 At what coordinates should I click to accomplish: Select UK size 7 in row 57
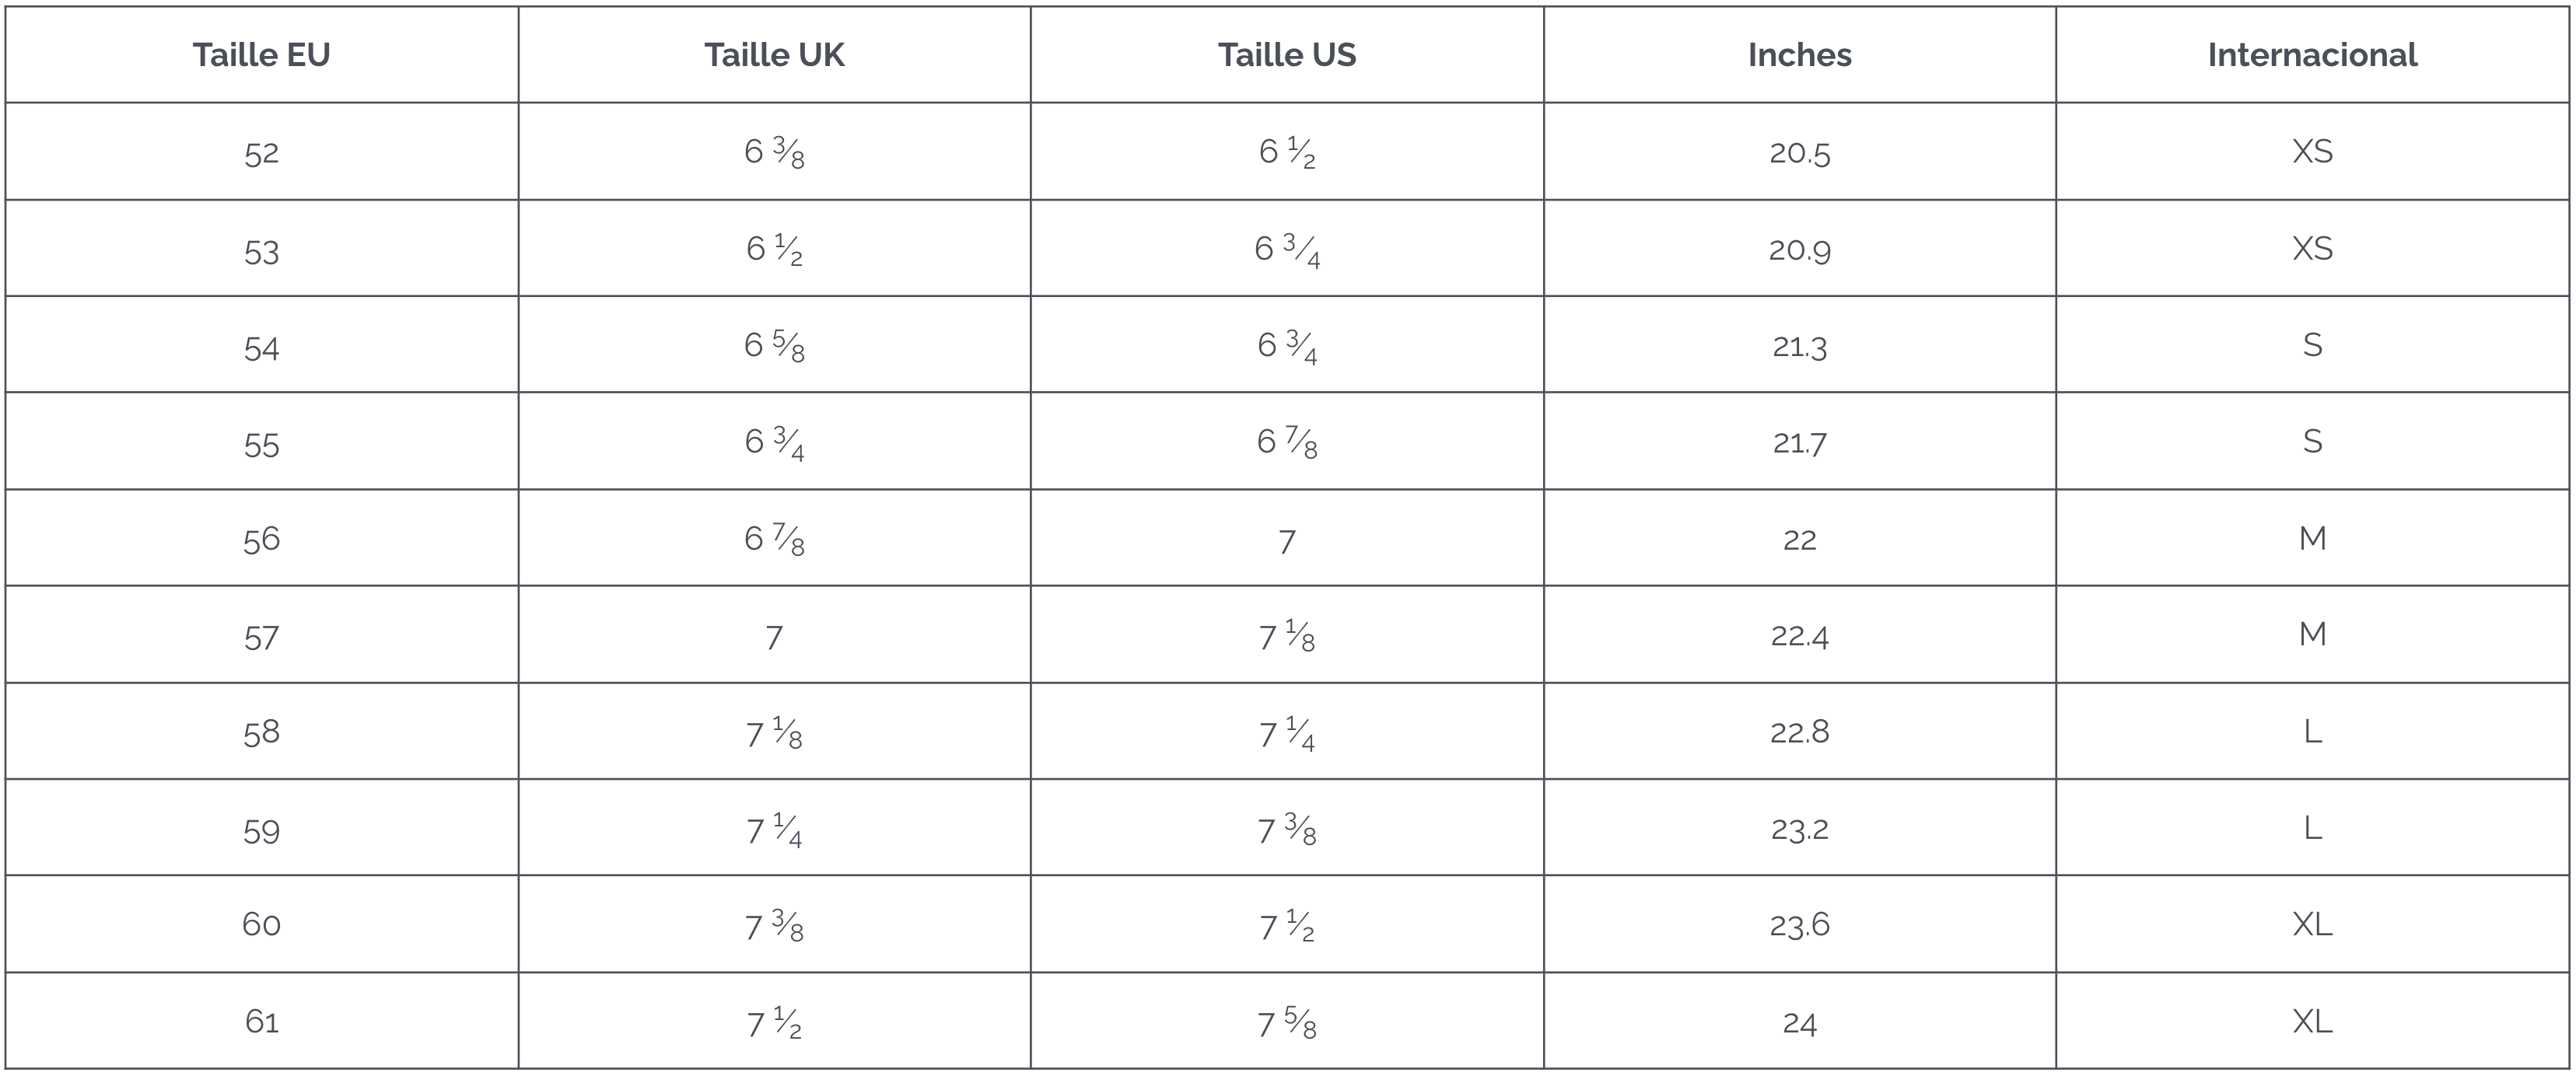pyautogui.click(x=774, y=637)
